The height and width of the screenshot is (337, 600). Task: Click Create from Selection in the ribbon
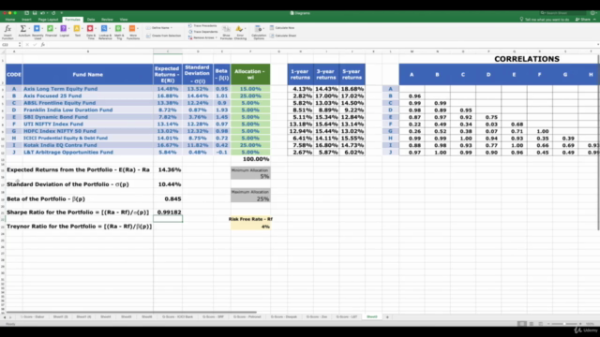click(164, 36)
